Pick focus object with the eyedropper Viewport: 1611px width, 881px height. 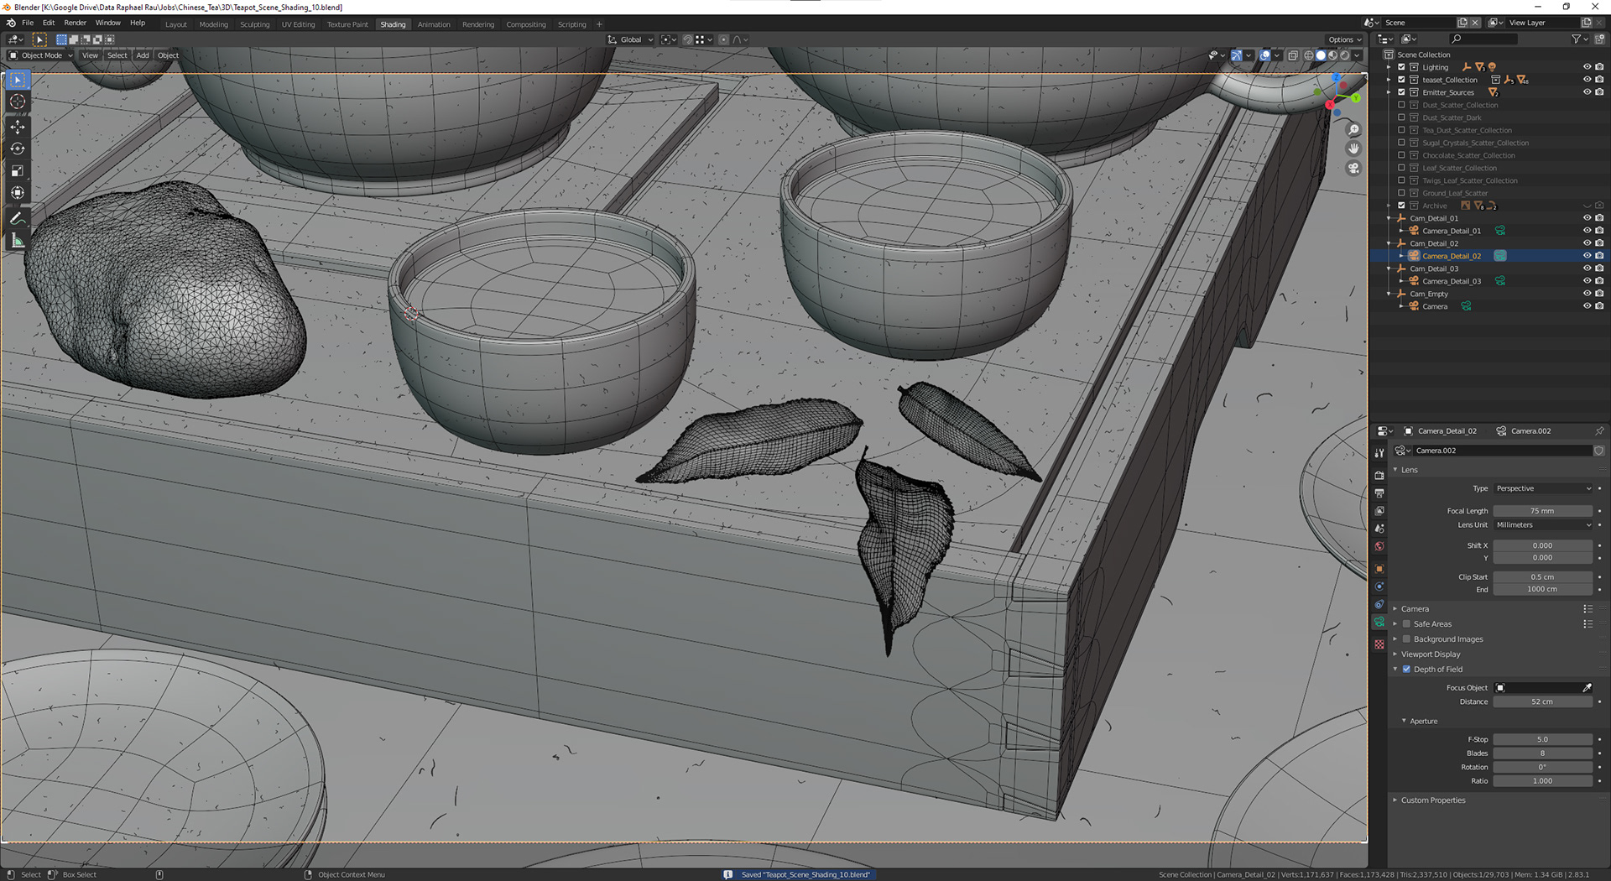(1587, 687)
